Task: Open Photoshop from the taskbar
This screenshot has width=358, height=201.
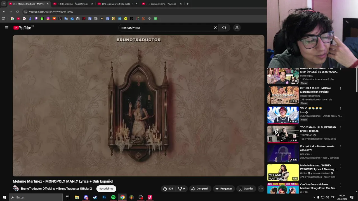Action: point(104,197)
